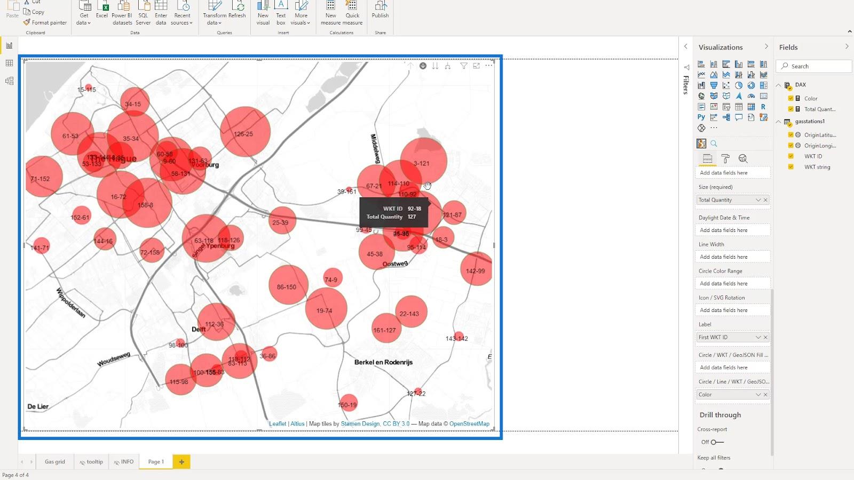Open the OpenStreetMap attribution link
Screen dimensions: 854x480
tap(469, 424)
